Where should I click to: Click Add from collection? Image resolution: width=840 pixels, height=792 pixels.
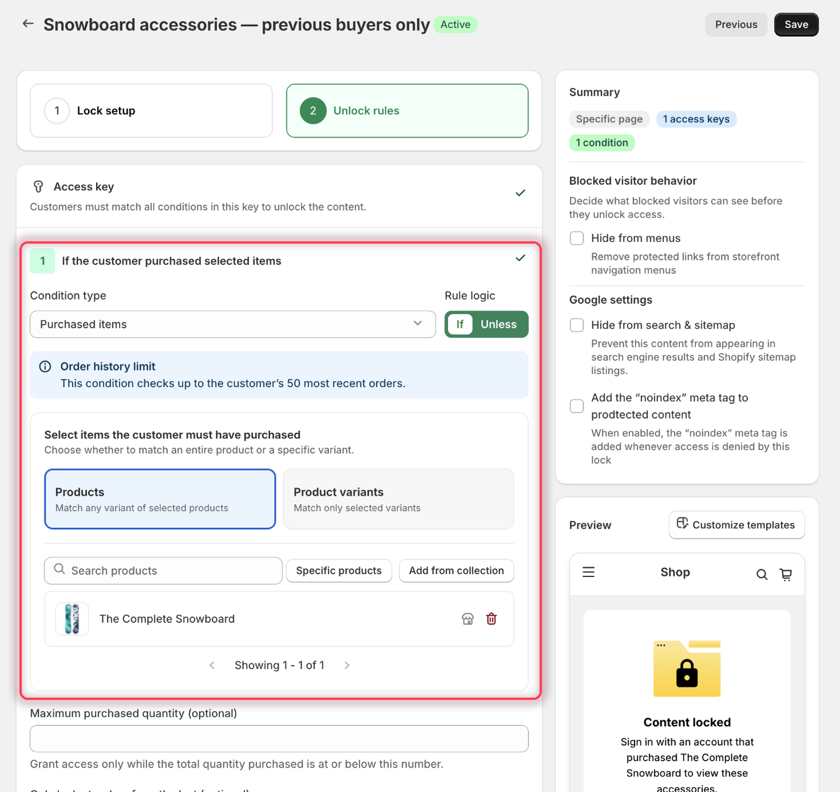[x=457, y=571]
